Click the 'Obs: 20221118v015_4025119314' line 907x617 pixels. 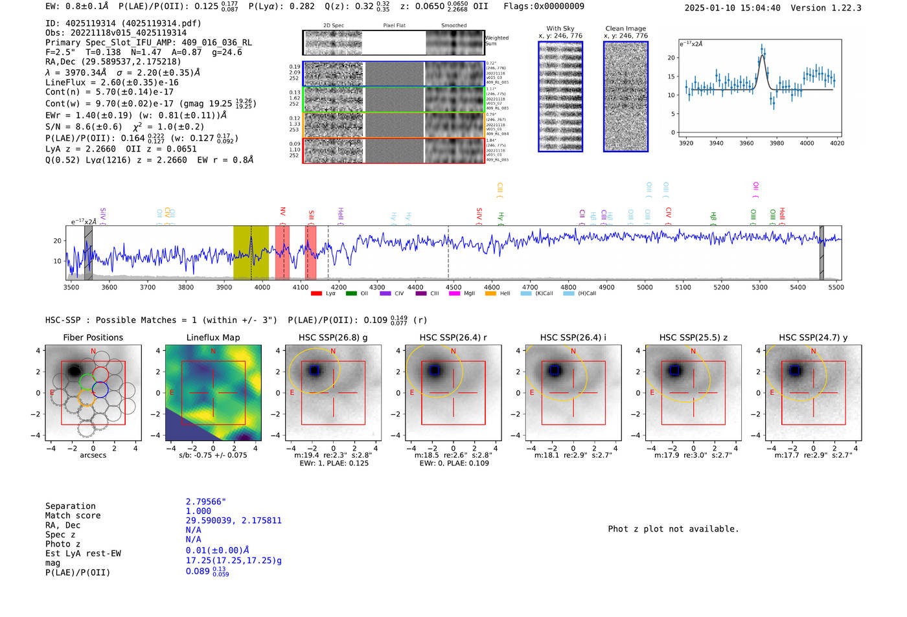pos(116,33)
